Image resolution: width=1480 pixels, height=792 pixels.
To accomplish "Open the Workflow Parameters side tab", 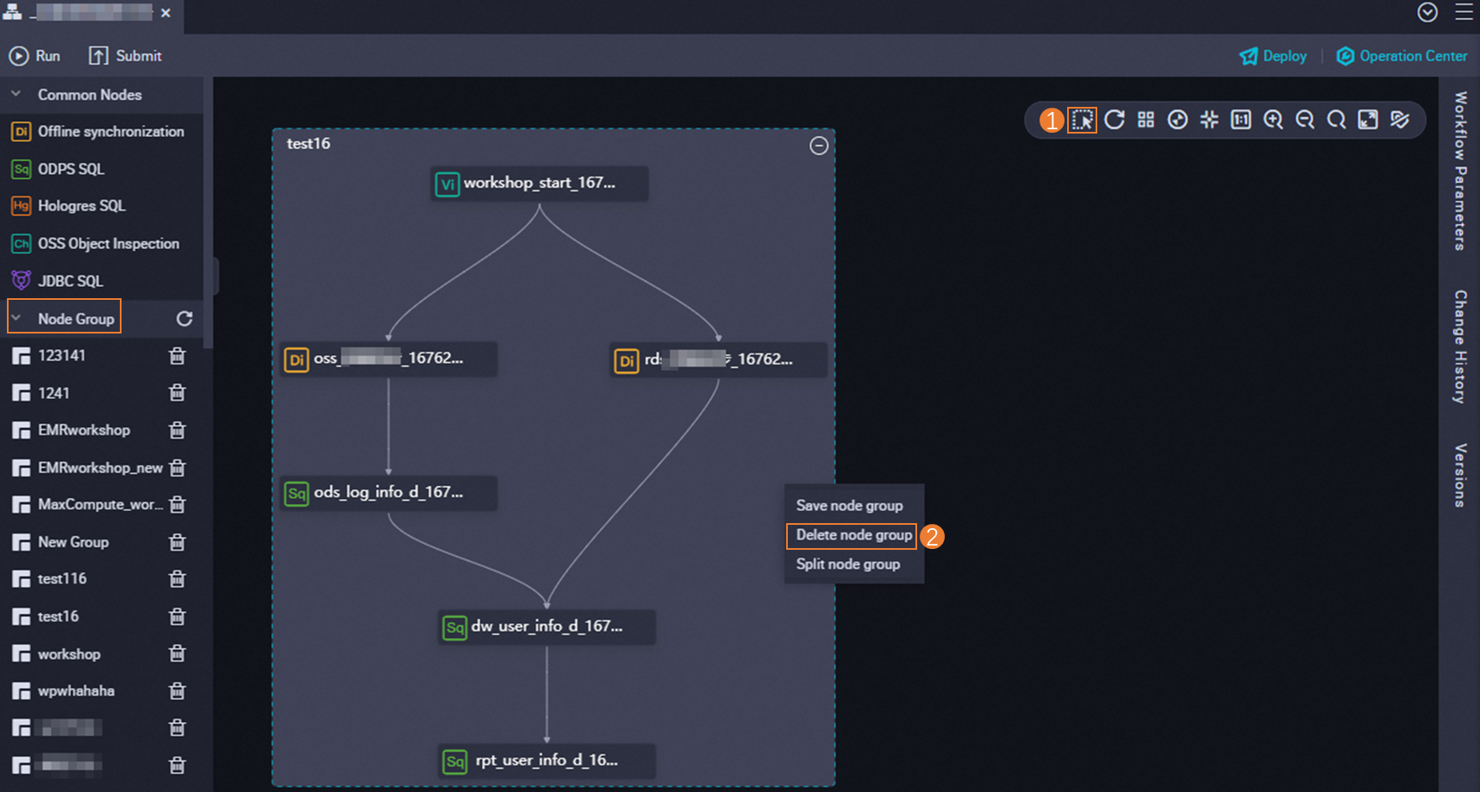I will pos(1459,171).
